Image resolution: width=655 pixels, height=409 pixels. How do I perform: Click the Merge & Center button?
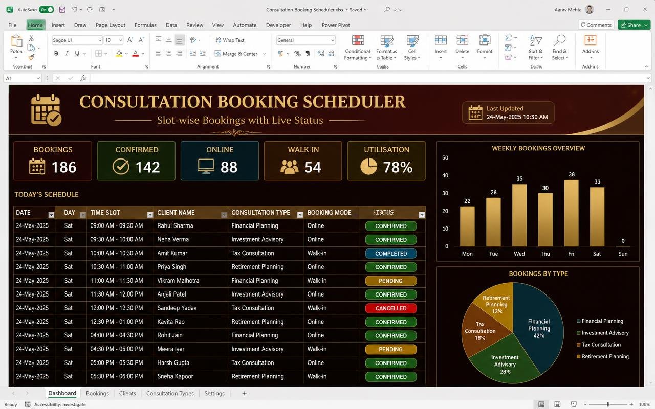[x=236, y=54]
